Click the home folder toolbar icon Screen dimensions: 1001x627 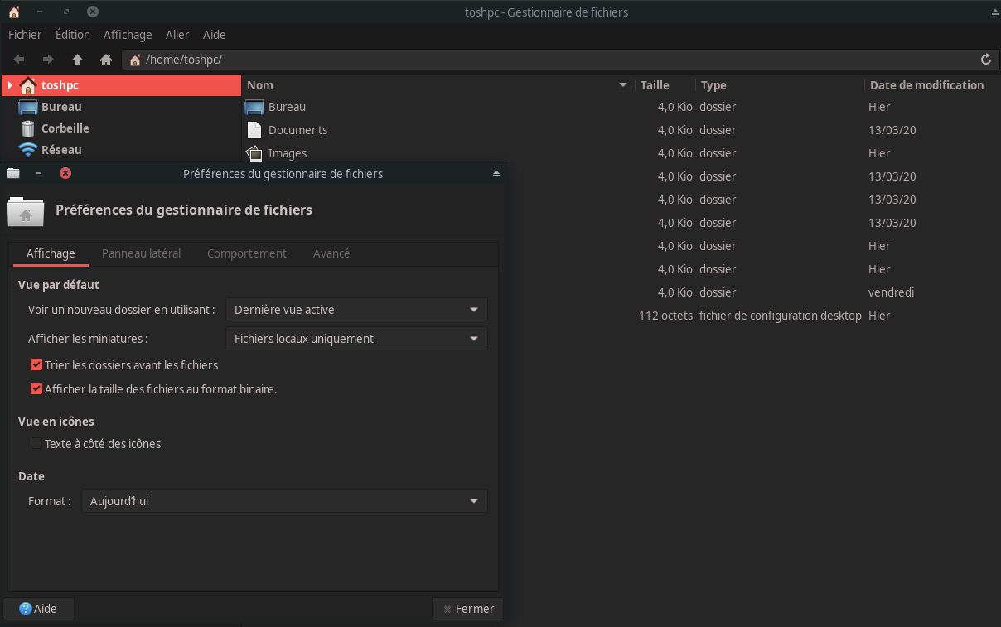click(x=106, y=60)
